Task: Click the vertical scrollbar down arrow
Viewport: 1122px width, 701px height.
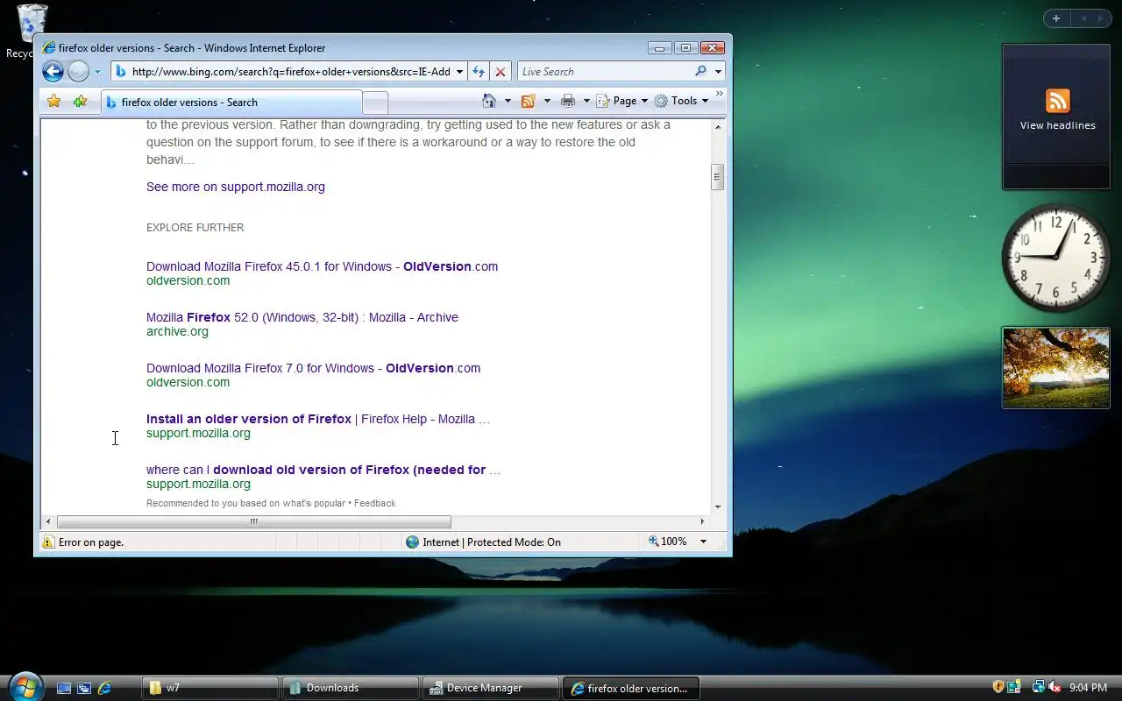Action: [717, 506]
